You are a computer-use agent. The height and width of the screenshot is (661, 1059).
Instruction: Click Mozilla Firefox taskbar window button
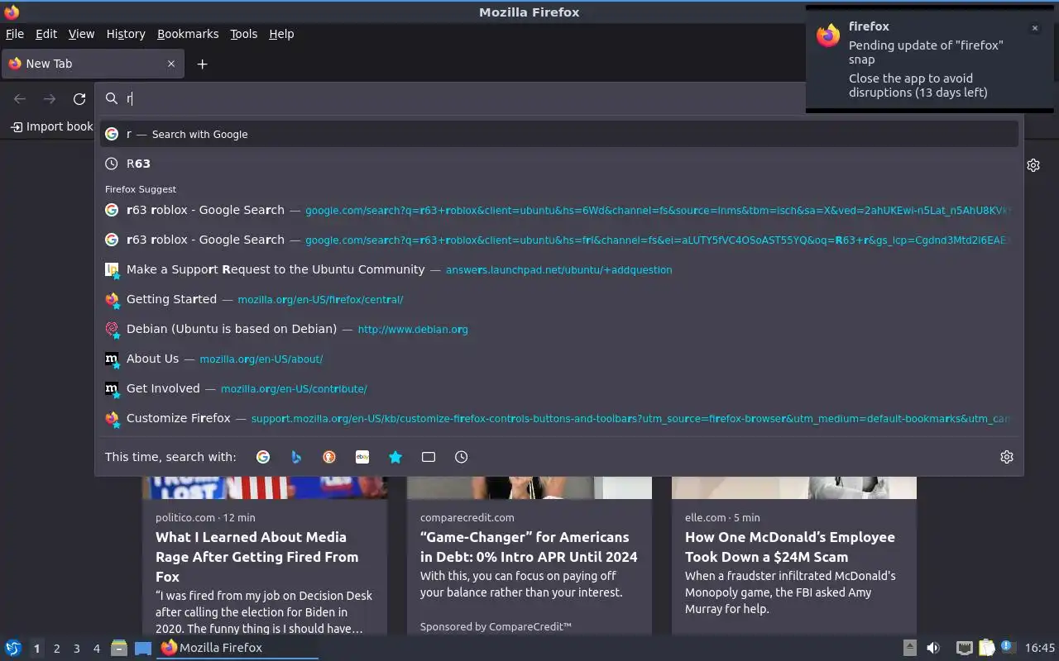pos(237,649)
